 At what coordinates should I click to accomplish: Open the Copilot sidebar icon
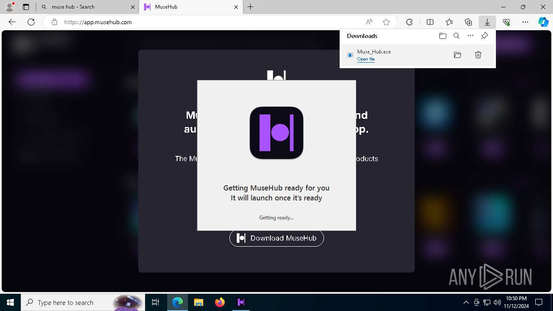coord(543,22)
